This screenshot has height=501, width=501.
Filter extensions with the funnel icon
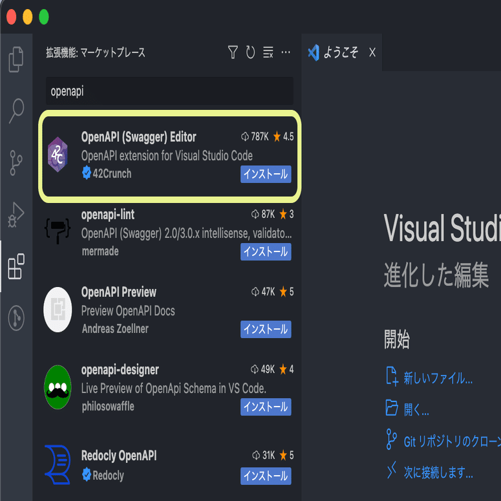pyautogui.click(x=233, y=52)
